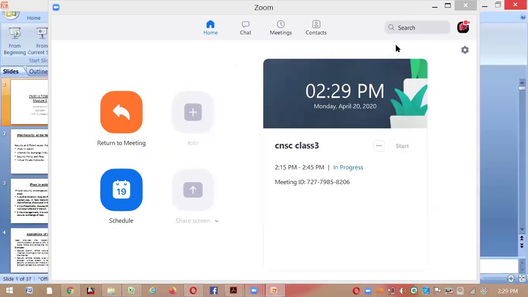Open Facebook from the taskbar
This screenshot has width=528, height=297.
[x=214, y=291]
